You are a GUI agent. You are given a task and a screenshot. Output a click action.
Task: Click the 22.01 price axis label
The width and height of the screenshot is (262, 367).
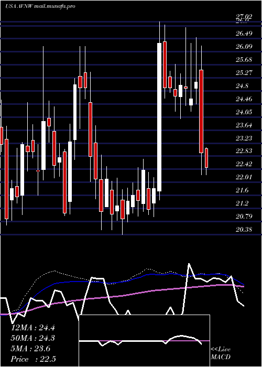[244, 177]
